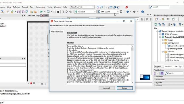Click the Tool Palette Search field

174,73
